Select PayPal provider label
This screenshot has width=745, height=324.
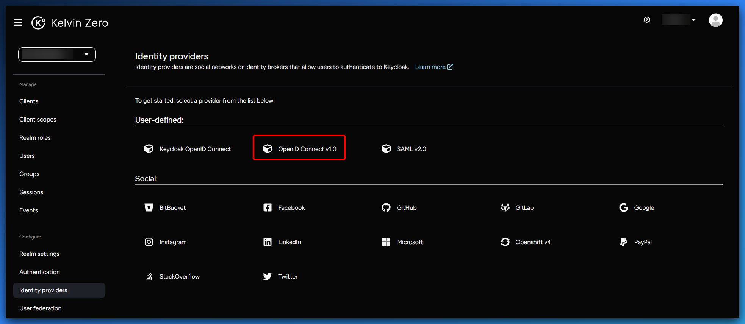pos(643,242)
